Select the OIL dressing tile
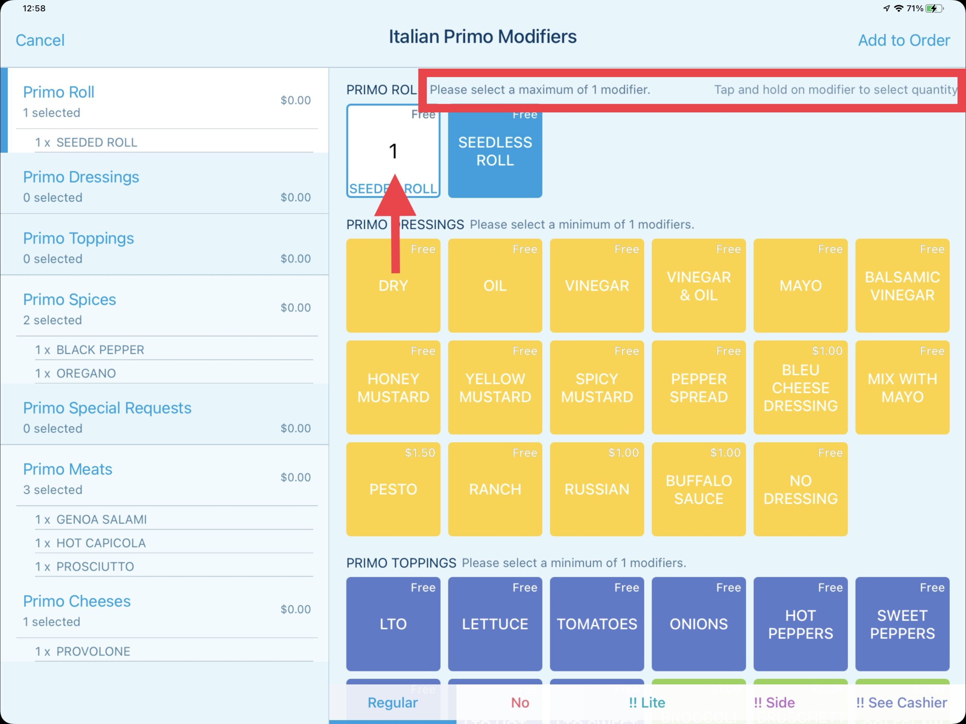 click(495, 285)
